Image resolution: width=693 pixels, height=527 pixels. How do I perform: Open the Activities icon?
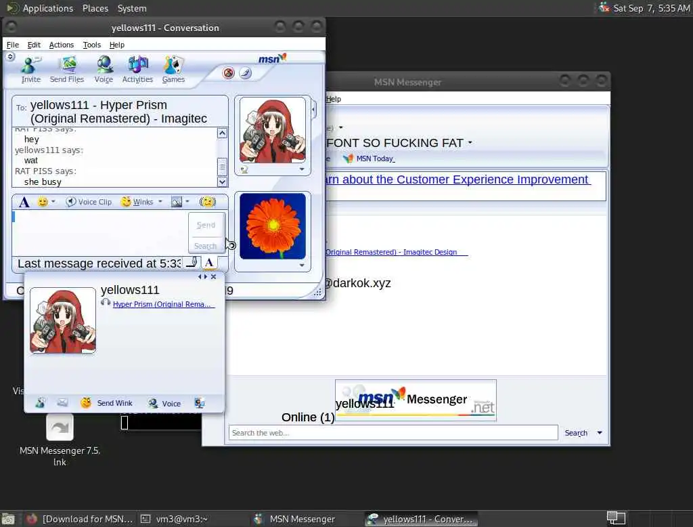137,70
